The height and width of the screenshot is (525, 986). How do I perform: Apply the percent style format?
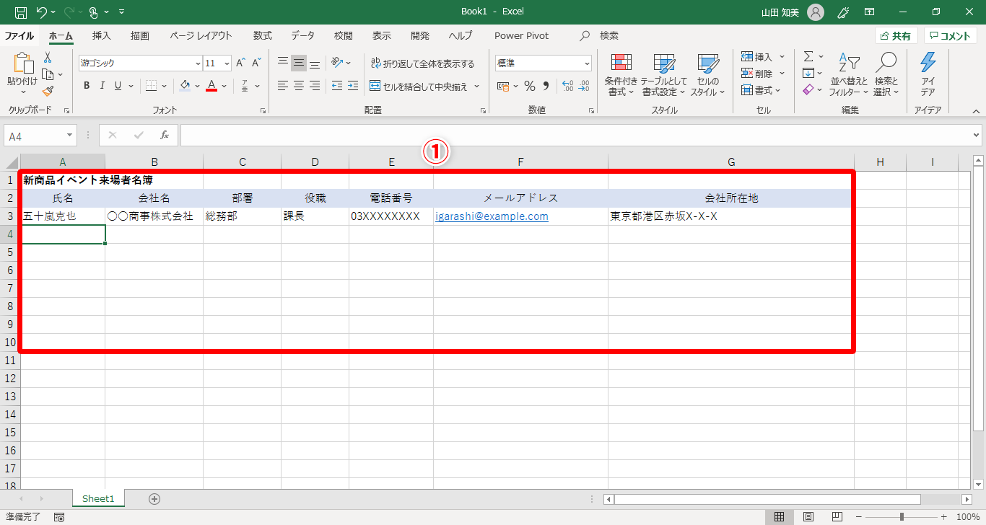530,87
